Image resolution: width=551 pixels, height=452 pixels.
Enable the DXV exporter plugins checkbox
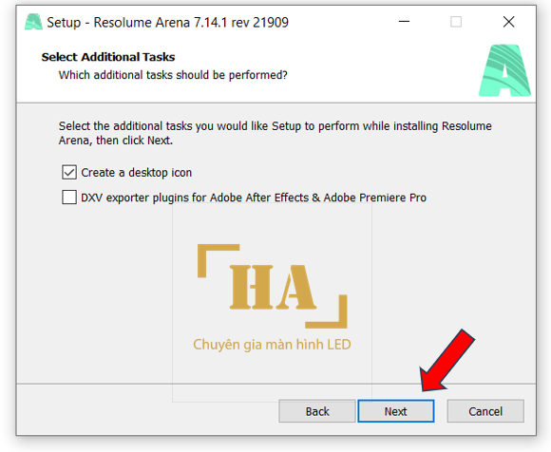pos(69,197)
